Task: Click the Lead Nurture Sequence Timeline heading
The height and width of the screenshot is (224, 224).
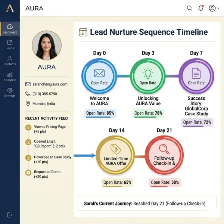Action: click(x=149, y=32)
